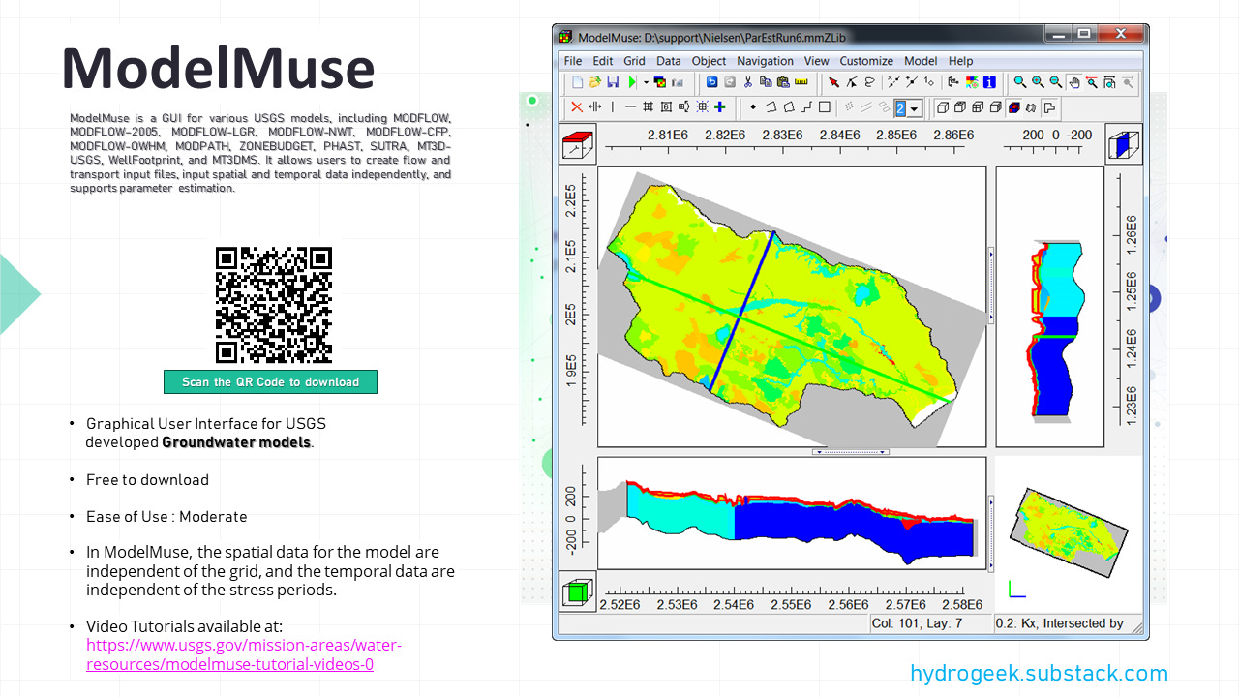This screenshot has height=697, width=1239.
Task: Click the red cube top view icon
Action: click(x=578, y=143)
